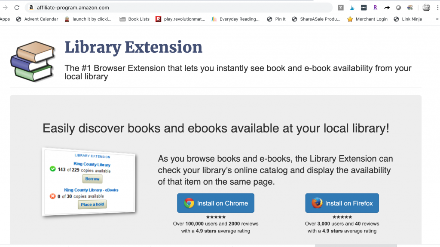
Task: Show hidden bookmarks with the double chevron
Action: coord(437,19)
